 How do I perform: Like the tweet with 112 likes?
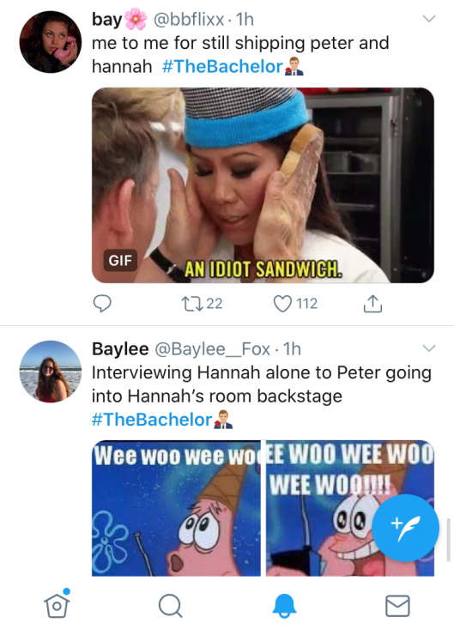point(282,304)
